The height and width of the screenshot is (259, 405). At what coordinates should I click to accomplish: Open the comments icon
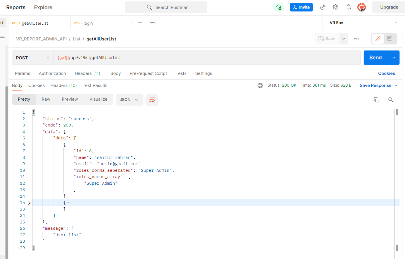click(390, 39)
